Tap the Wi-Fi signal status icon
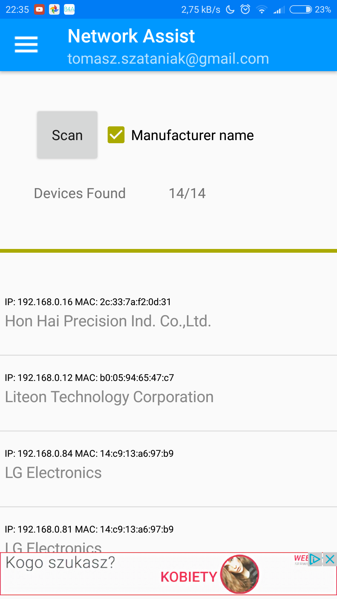The image size is (337, 599). click(x=261, y=10)
